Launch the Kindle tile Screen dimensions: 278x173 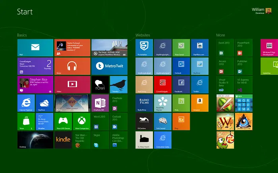[x=63, y=140]
